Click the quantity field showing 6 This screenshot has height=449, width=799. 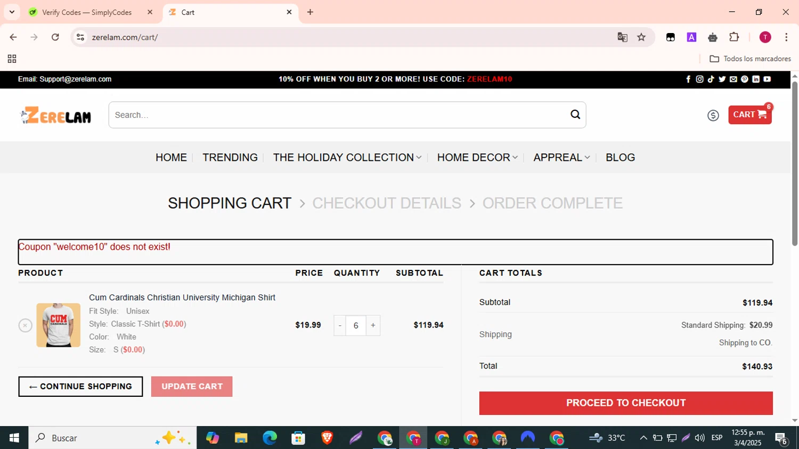point(356,325)
